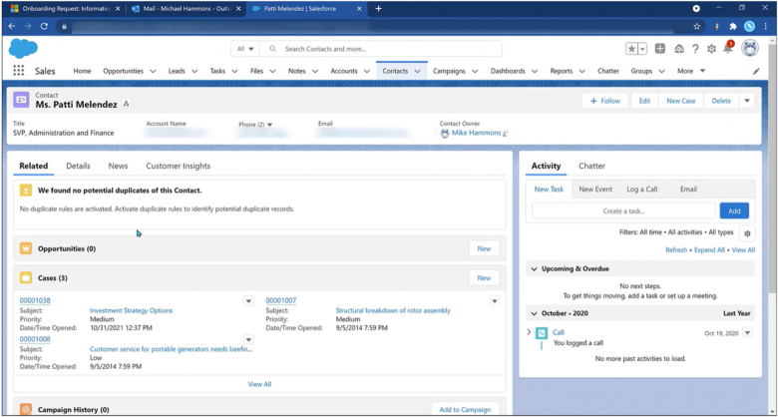
Task: Select the Email activity tab
Action: (x=688, y=190)
